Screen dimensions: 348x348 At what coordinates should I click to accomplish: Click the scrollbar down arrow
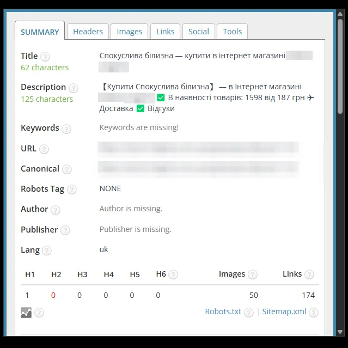[x=340, y=332]
